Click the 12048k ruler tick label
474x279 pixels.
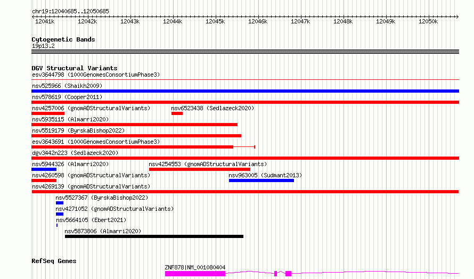[343, 21]
